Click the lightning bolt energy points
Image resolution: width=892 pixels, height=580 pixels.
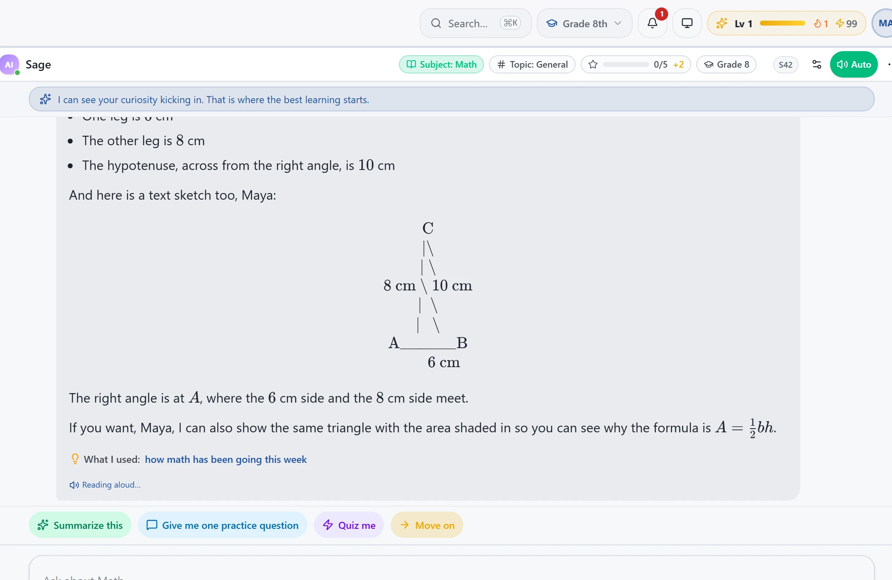pyautogui.click(x=846, y=24)
